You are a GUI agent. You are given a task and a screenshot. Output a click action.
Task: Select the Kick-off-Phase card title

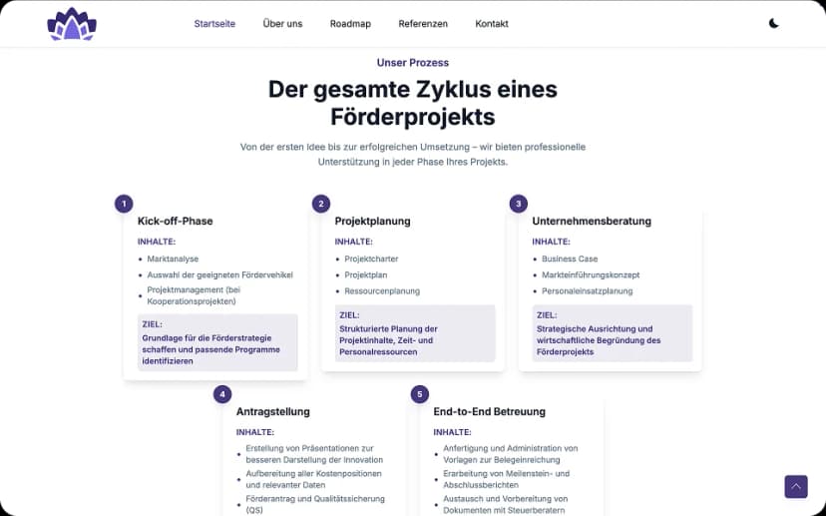pyautogui.click(x=176, y=221)
